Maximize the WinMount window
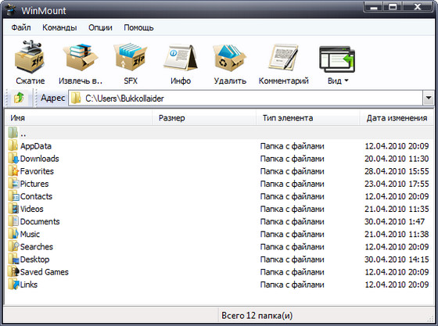 tap(393, 6)
